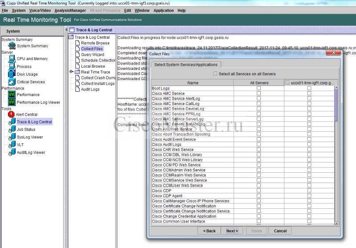Check All Servers for Cisco CDP Agent

[259, 195]
